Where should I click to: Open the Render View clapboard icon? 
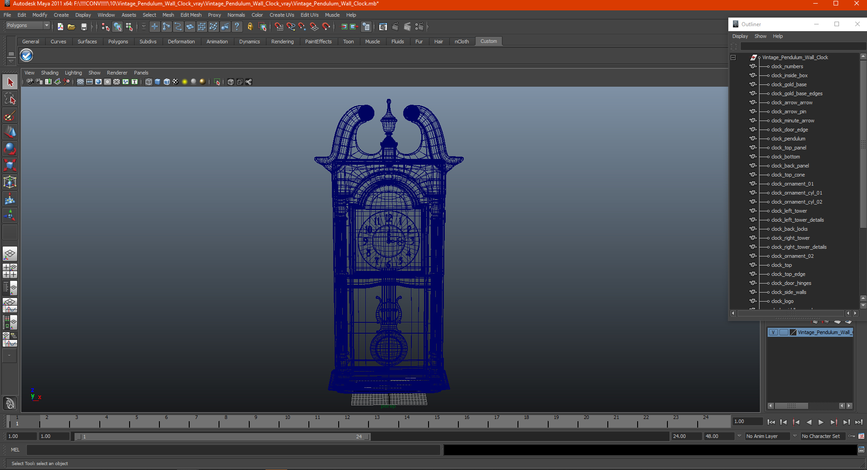(383, 27)
